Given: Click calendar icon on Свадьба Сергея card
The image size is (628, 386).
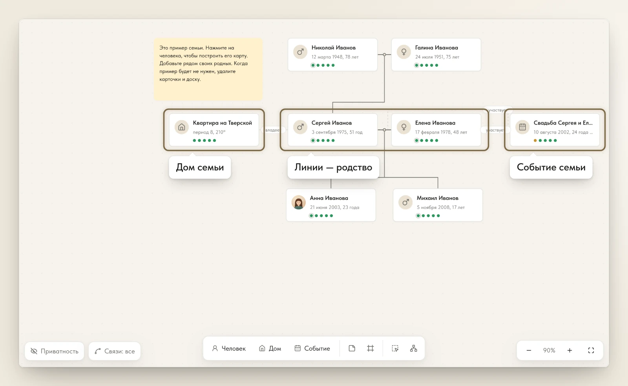Looking at the screenshot, I should click(522, 127).
